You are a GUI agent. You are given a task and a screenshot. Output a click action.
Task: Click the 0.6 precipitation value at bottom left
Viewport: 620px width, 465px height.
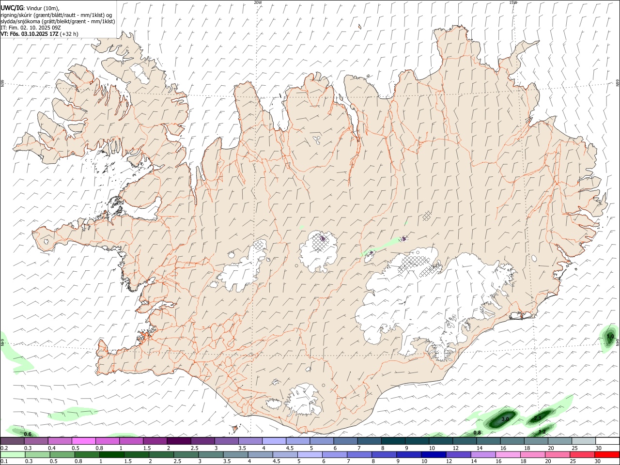28,434
